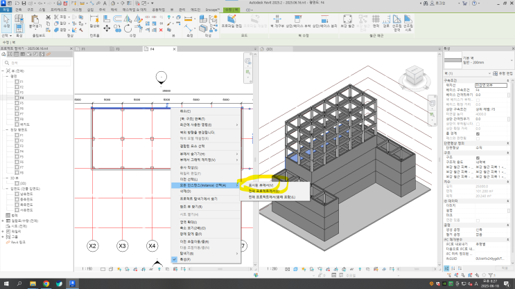515x289 pixels.
Task: Click the X3 grid bubble
Action: click(122, 245)
